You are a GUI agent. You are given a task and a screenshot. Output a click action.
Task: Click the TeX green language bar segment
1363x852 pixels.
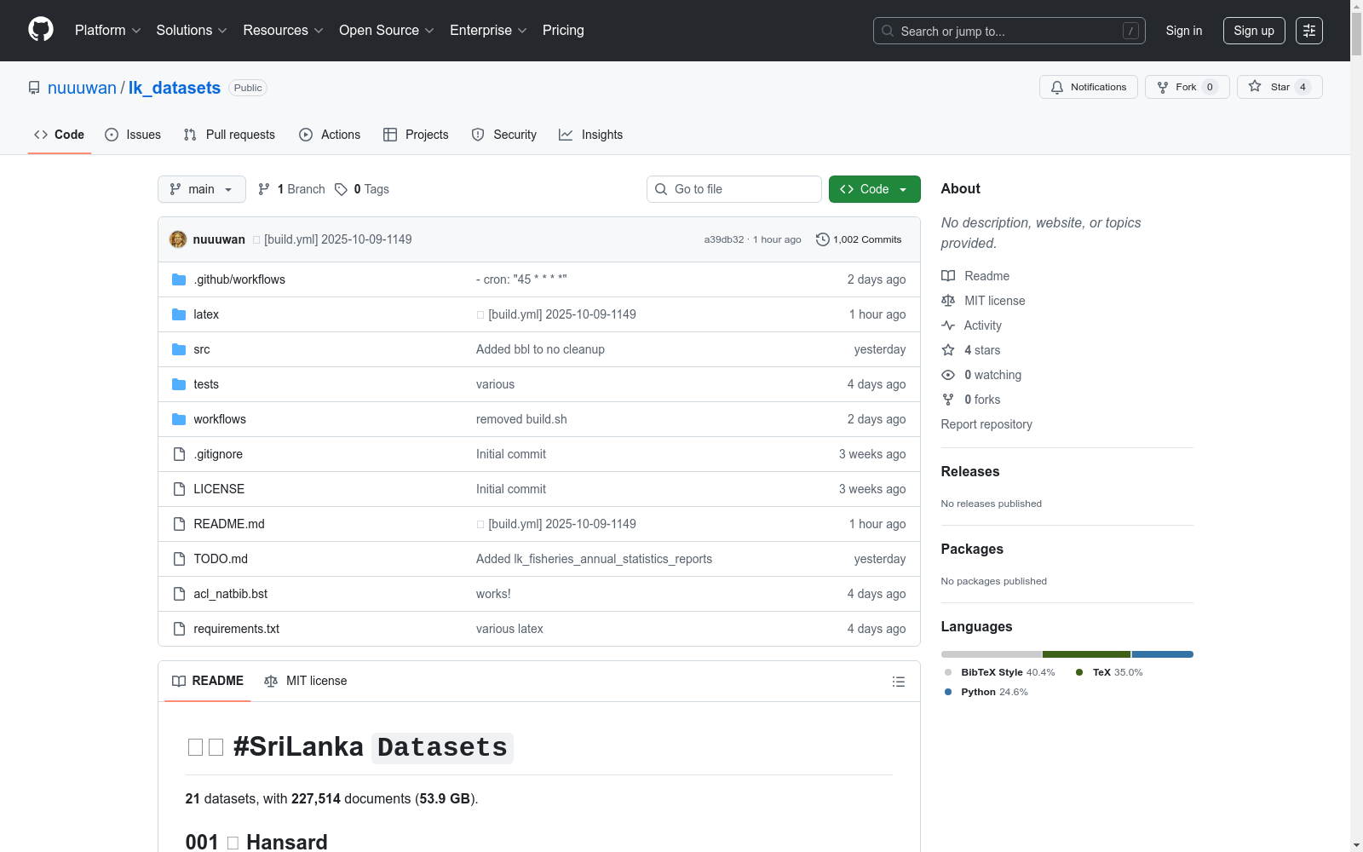click(x=1087, y=654)
